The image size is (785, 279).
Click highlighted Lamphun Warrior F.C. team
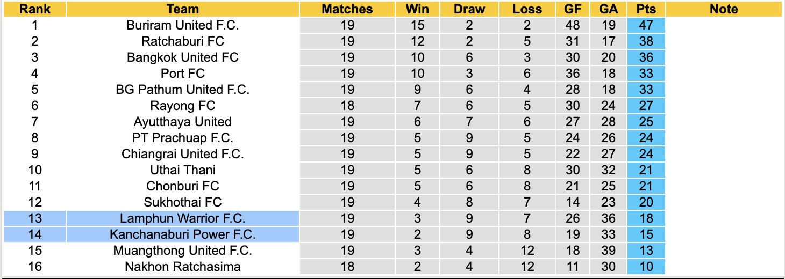183,218
